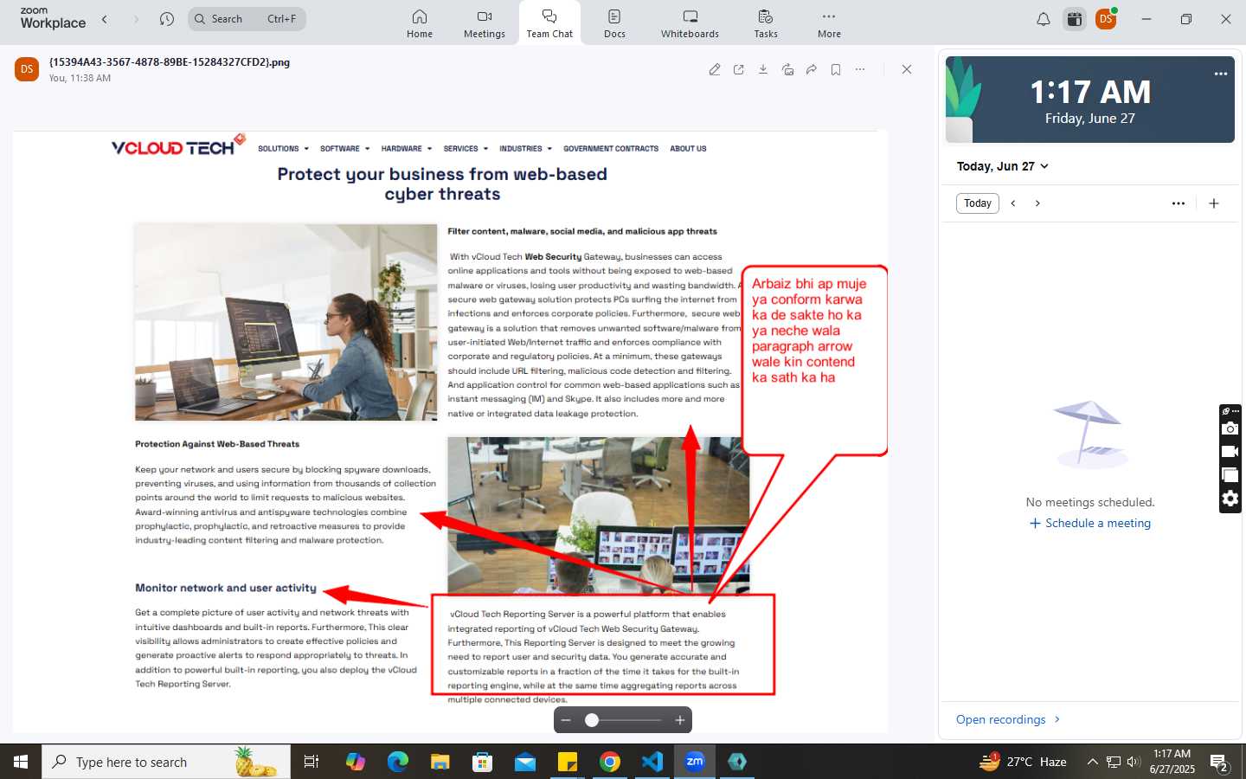Viewport: 1246px width, 779px height.
Task: Zoom out with the minus button
Action: pos(566,720)
